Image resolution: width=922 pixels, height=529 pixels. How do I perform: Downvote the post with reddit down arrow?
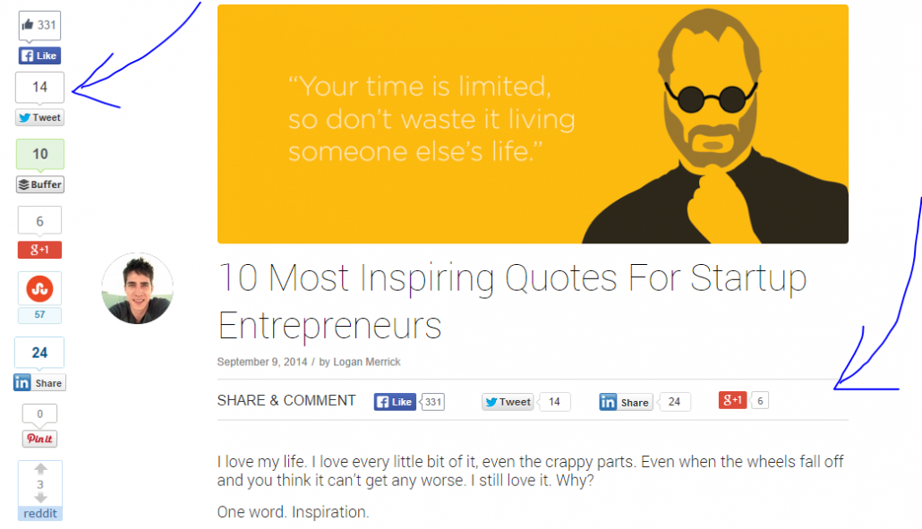click(38, 499)
